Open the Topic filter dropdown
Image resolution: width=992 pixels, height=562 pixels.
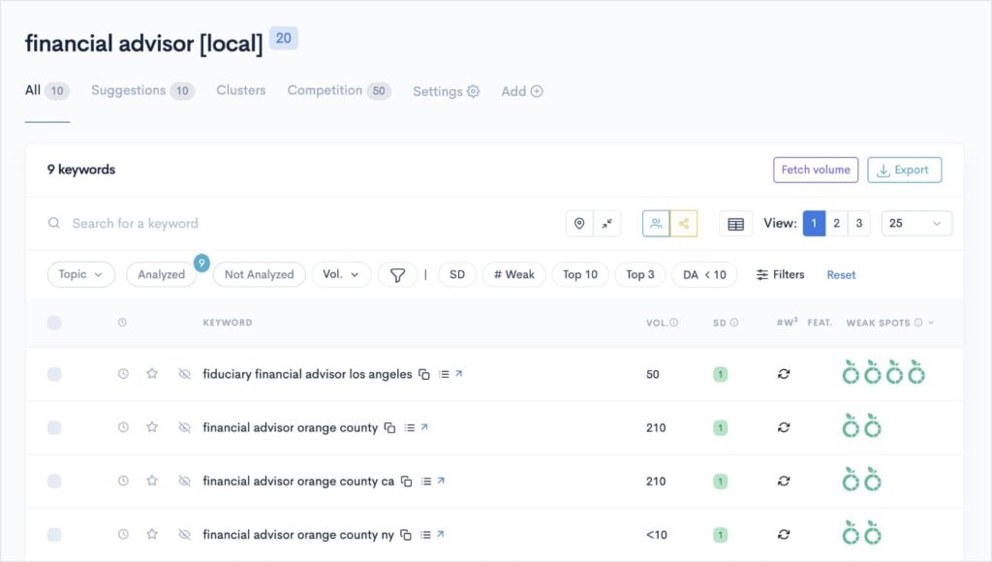coord(80,274)
